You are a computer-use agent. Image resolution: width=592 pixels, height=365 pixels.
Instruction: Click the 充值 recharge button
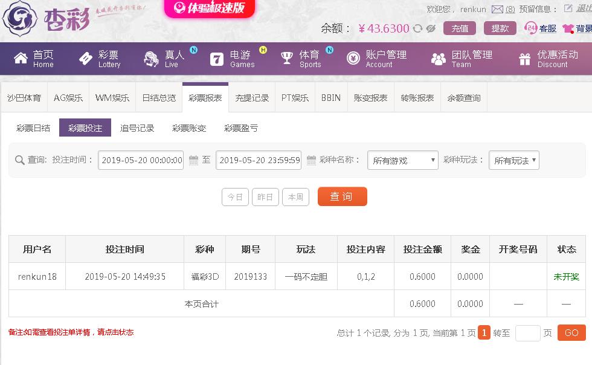click(x=460, y=28)
